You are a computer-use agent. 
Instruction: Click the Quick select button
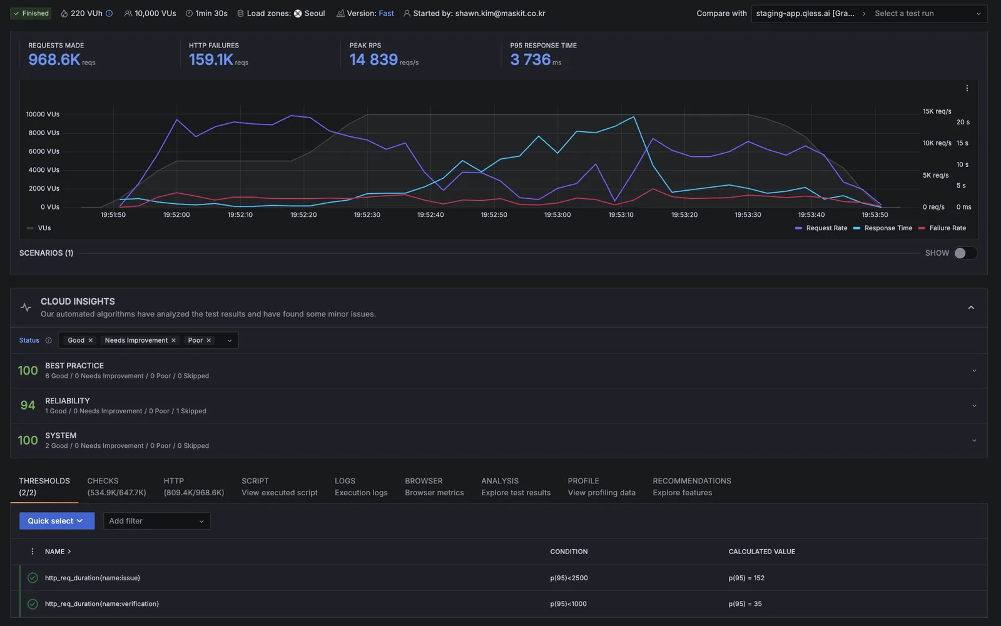57,521
